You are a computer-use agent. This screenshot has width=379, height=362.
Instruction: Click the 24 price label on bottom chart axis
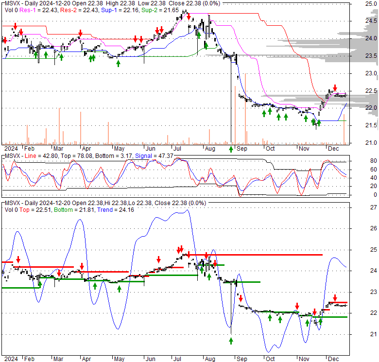click(x=374, y=271)
